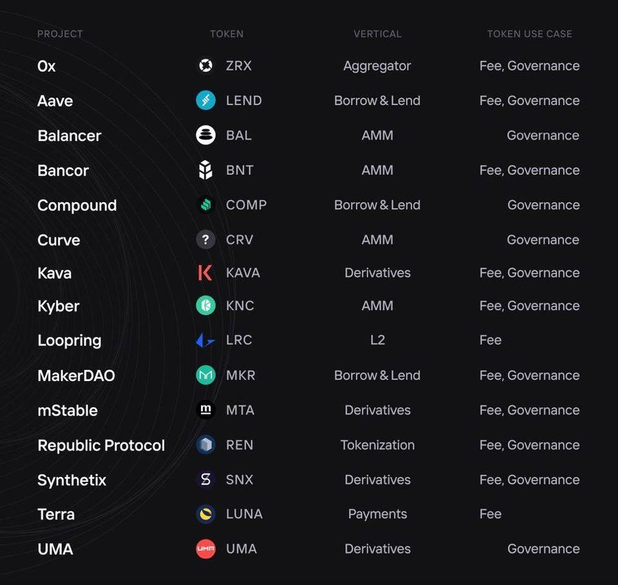Click the Payments vertical for Terra
Screen dimensions: 618x585
[377, 514]
